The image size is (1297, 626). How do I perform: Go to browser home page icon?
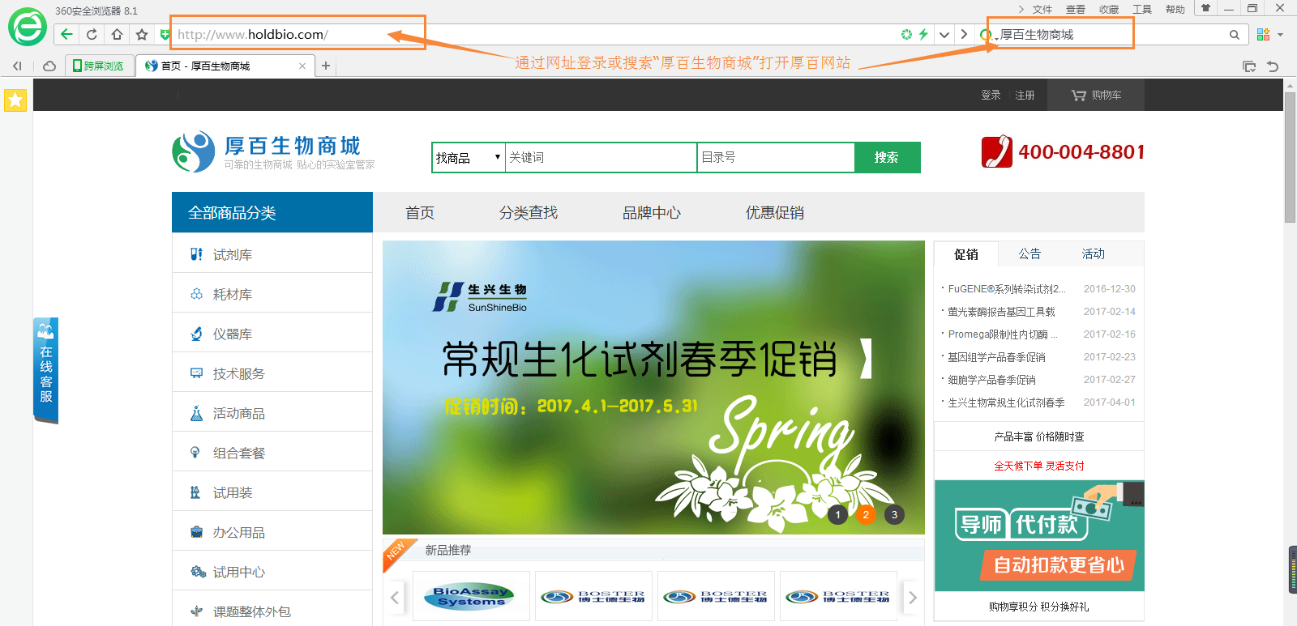click(x=117, y=34)
